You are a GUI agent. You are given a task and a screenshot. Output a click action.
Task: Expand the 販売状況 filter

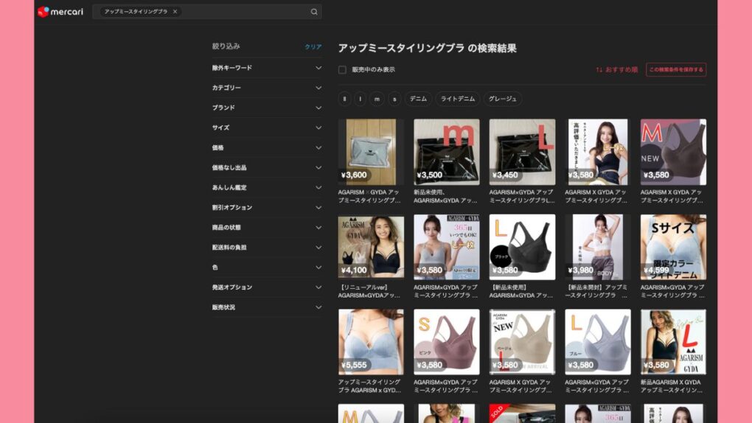(x=267, y=307)
